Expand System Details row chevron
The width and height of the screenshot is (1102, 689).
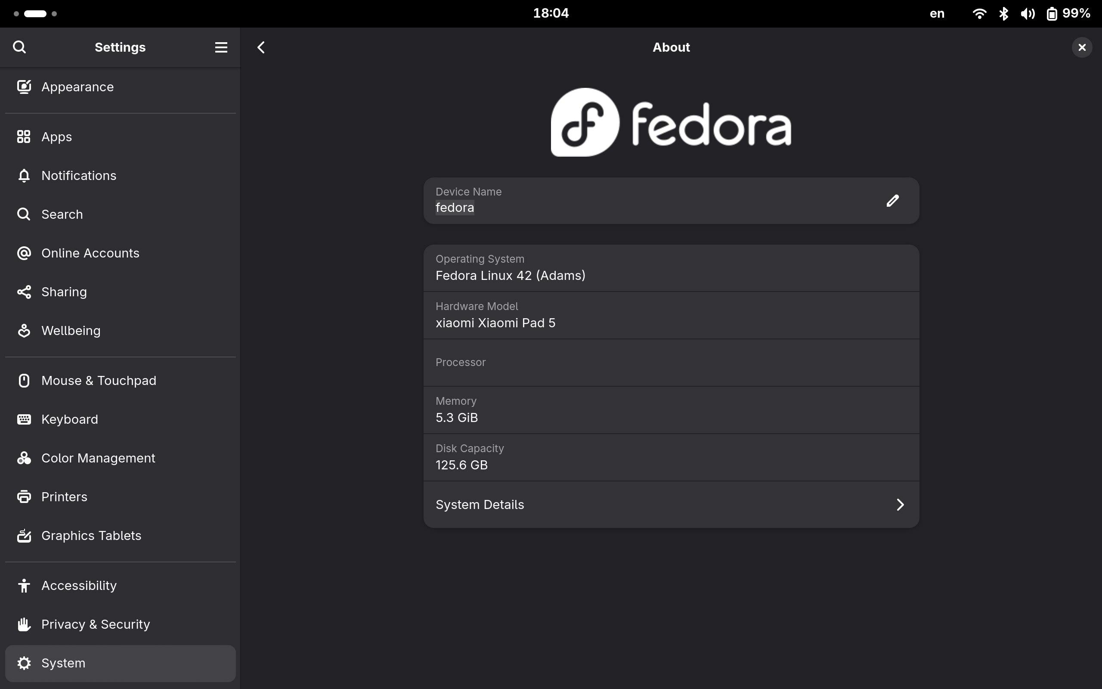(x=900, y=504)
